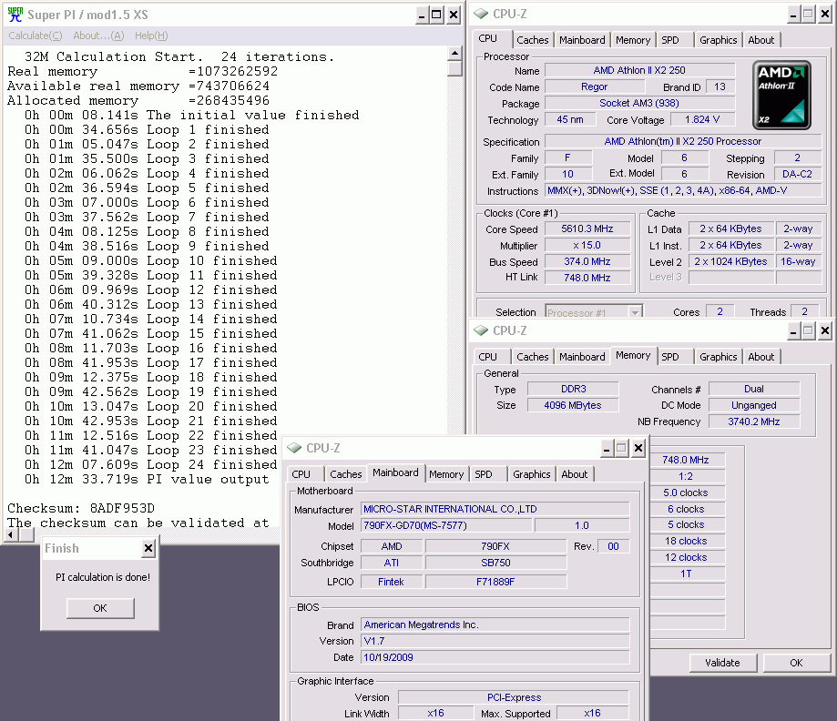Viewport: 837px width, 721px height.
Task: Click the Multiplier x 15.0 value
Action: 587,246
